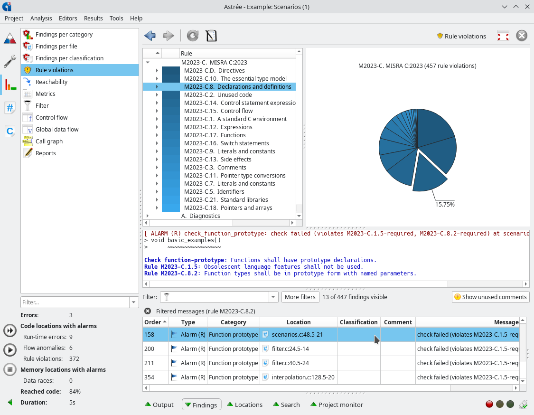Toggle the Findings tab
534x415 pixels.
pos(202,405)
